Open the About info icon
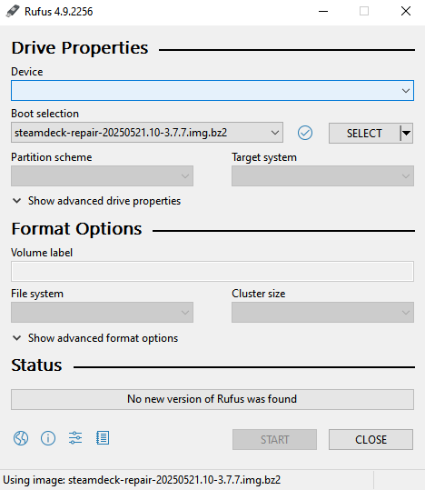 48,438
